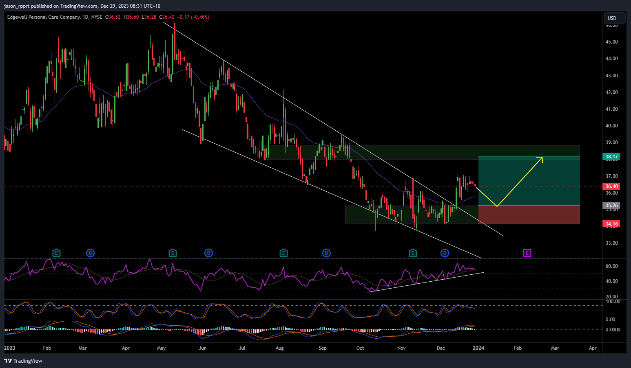Viewport: 631px width, 368px height.
Task: Click the RSI 40.00 scale label
Action: [611, 281]
